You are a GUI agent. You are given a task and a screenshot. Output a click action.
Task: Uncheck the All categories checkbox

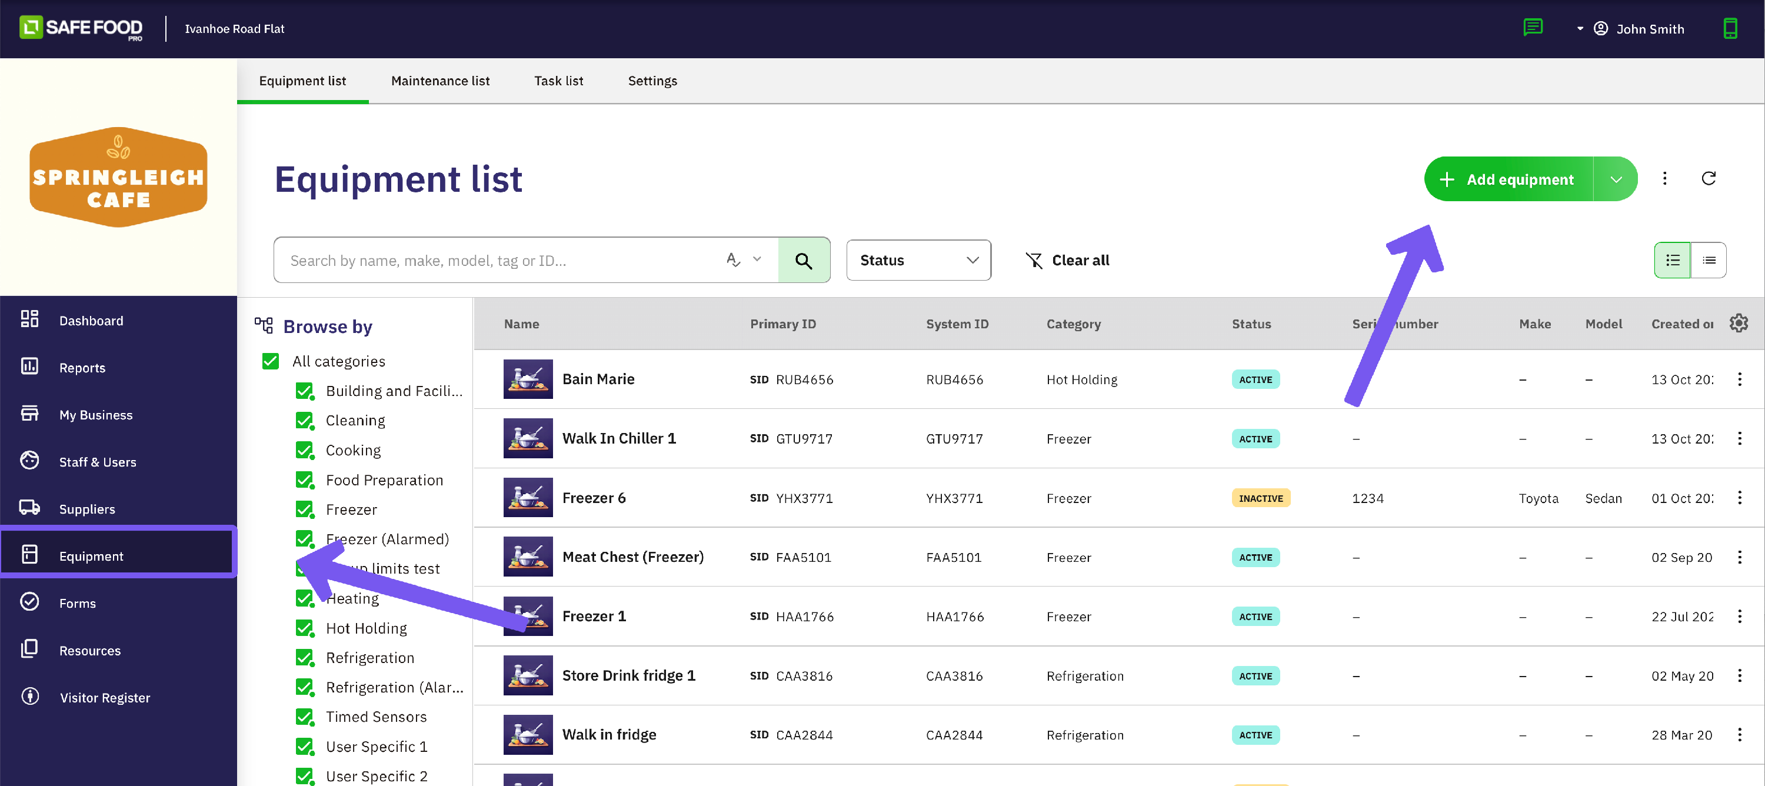[271, 361]
